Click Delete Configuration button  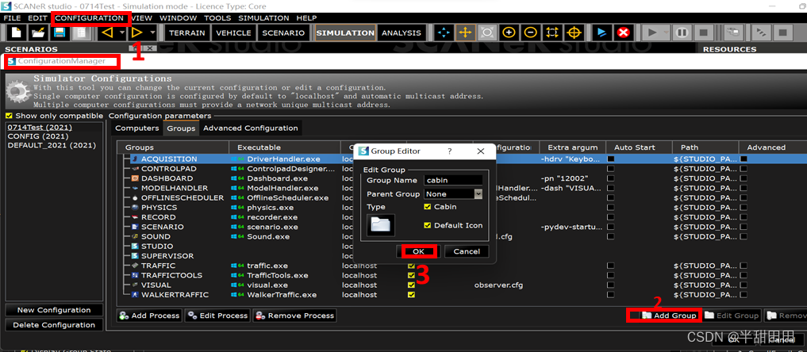(53, 325)
